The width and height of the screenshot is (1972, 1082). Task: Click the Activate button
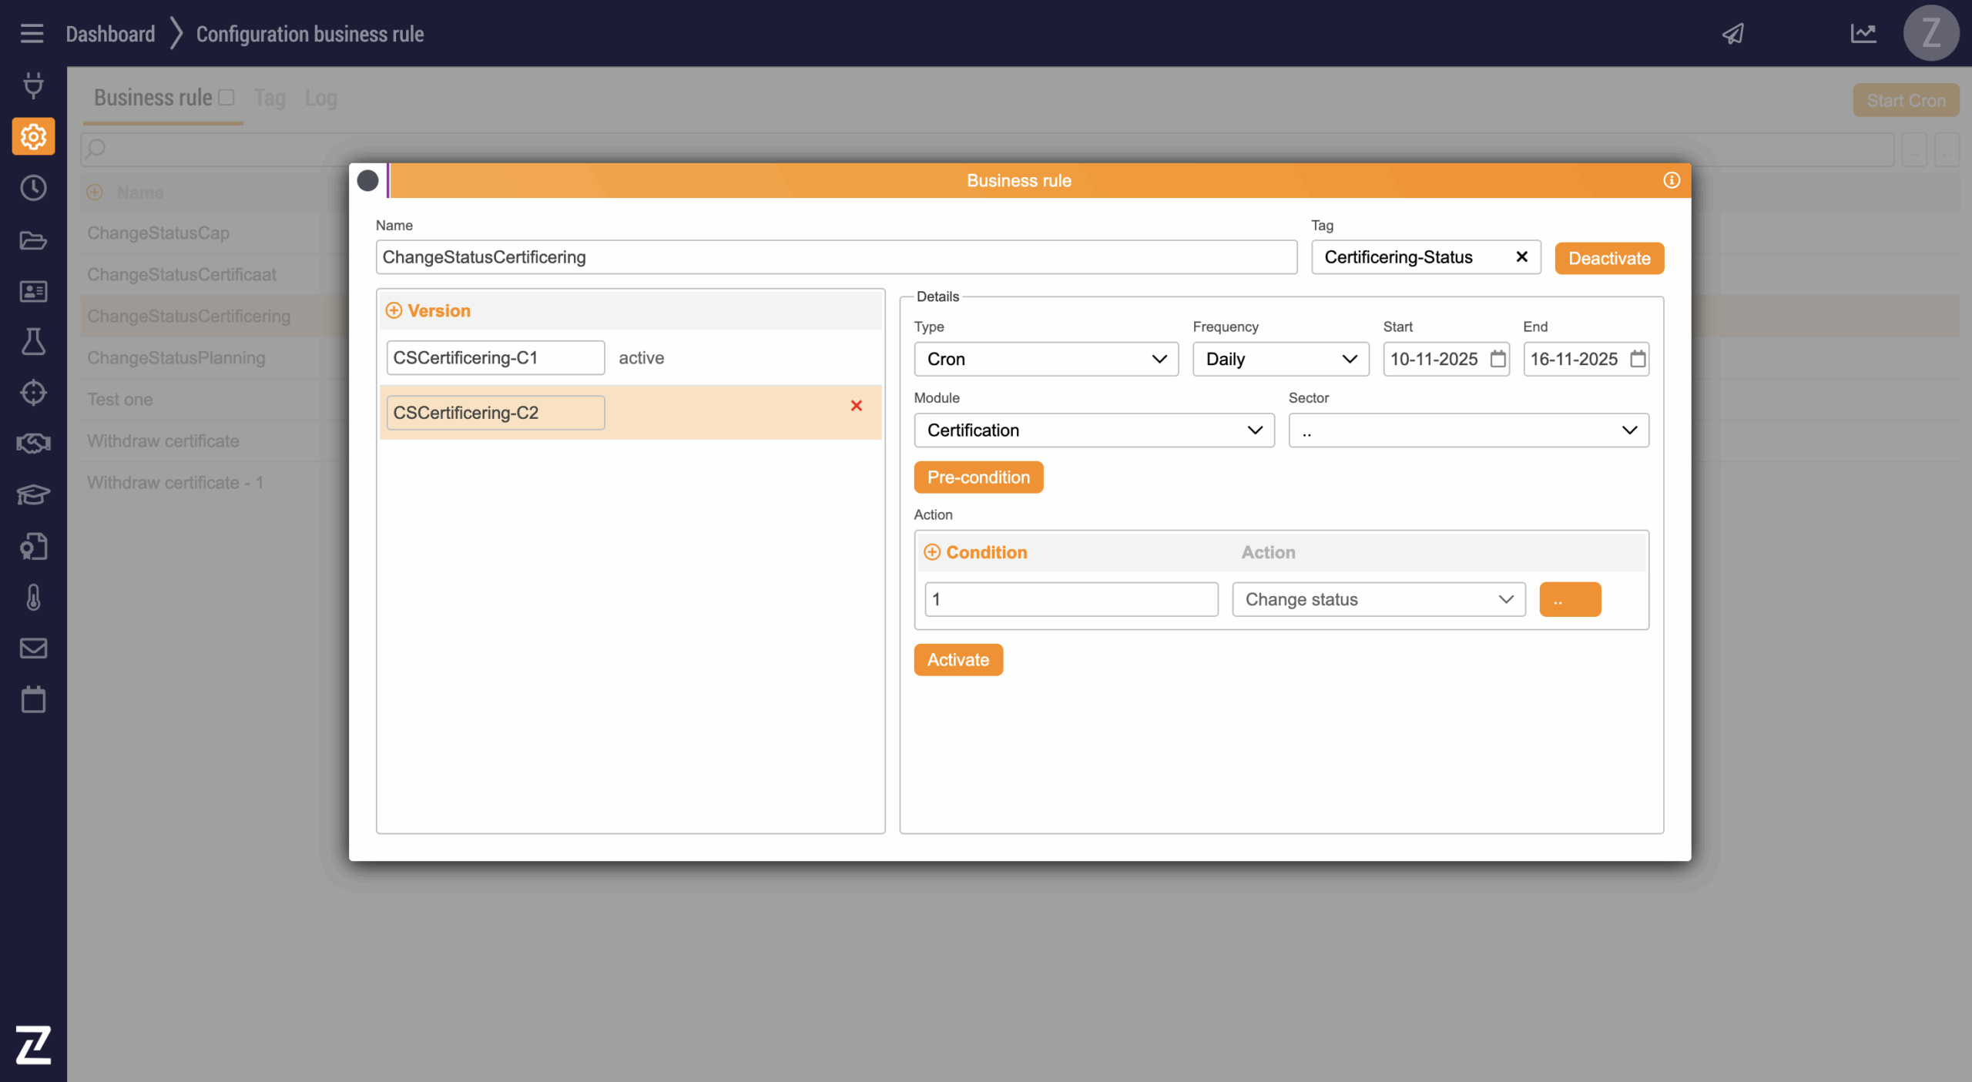point(957,660)
